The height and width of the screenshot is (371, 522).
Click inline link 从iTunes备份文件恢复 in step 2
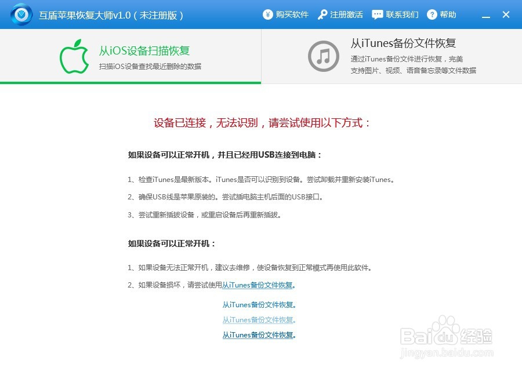(x=259, y=285)
